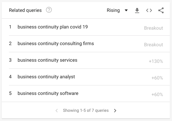Viewport: 172px width, 121px height.
Task: Open query business continuity plan covid 19
Action: [53, 27]
